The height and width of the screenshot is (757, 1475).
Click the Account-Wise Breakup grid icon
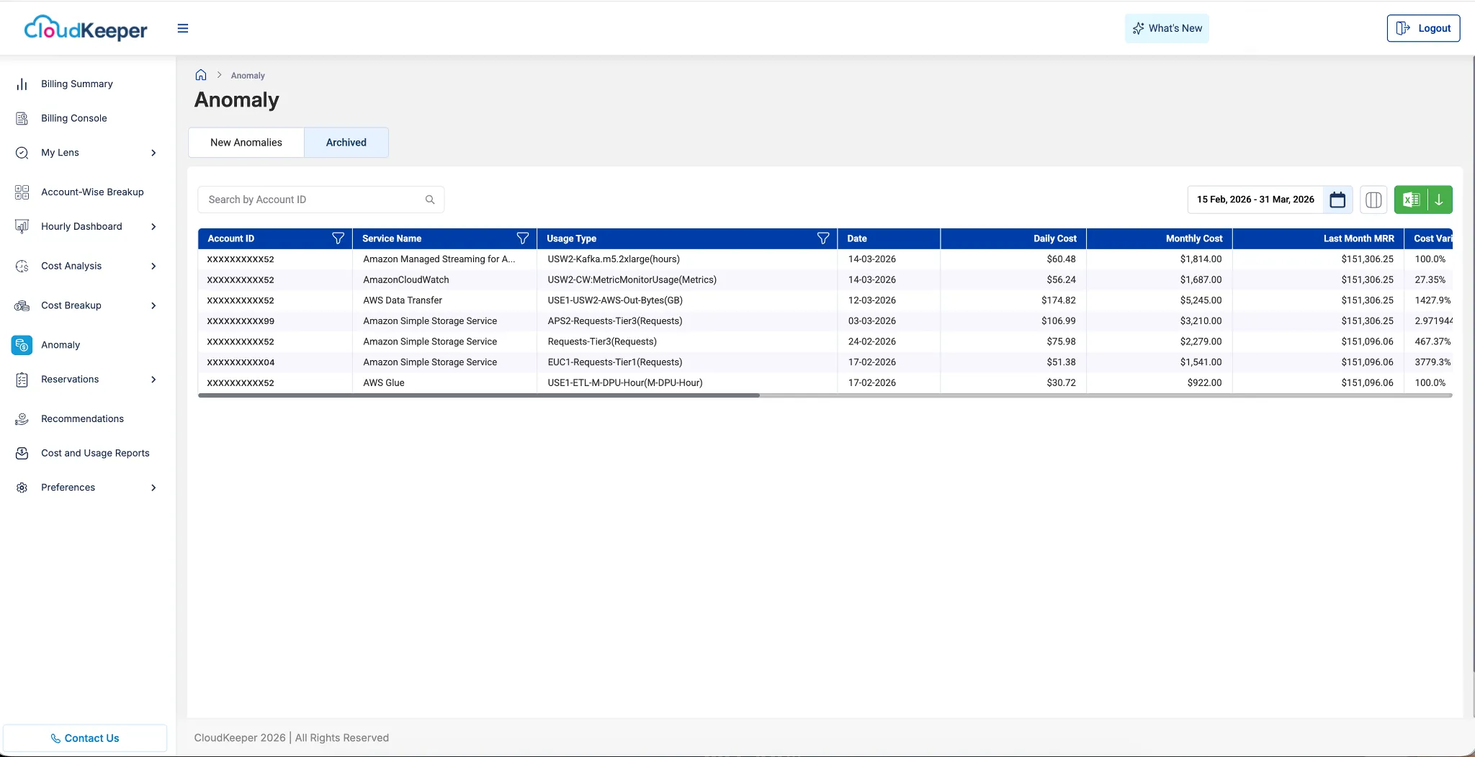[x=22, y=192]
